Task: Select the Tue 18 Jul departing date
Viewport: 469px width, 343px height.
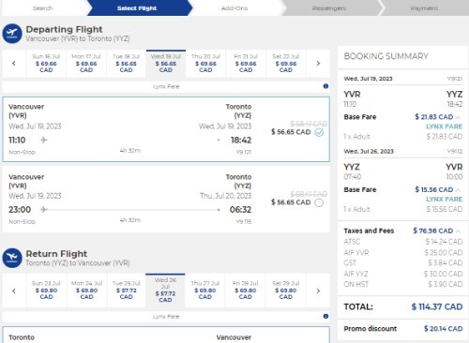Action: (126, 64)
